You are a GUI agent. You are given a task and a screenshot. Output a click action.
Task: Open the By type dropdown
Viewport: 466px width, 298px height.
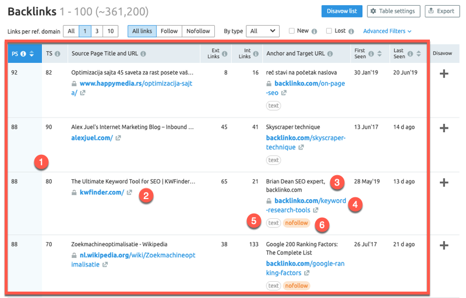pyautogui.click(x=263, y=31)
